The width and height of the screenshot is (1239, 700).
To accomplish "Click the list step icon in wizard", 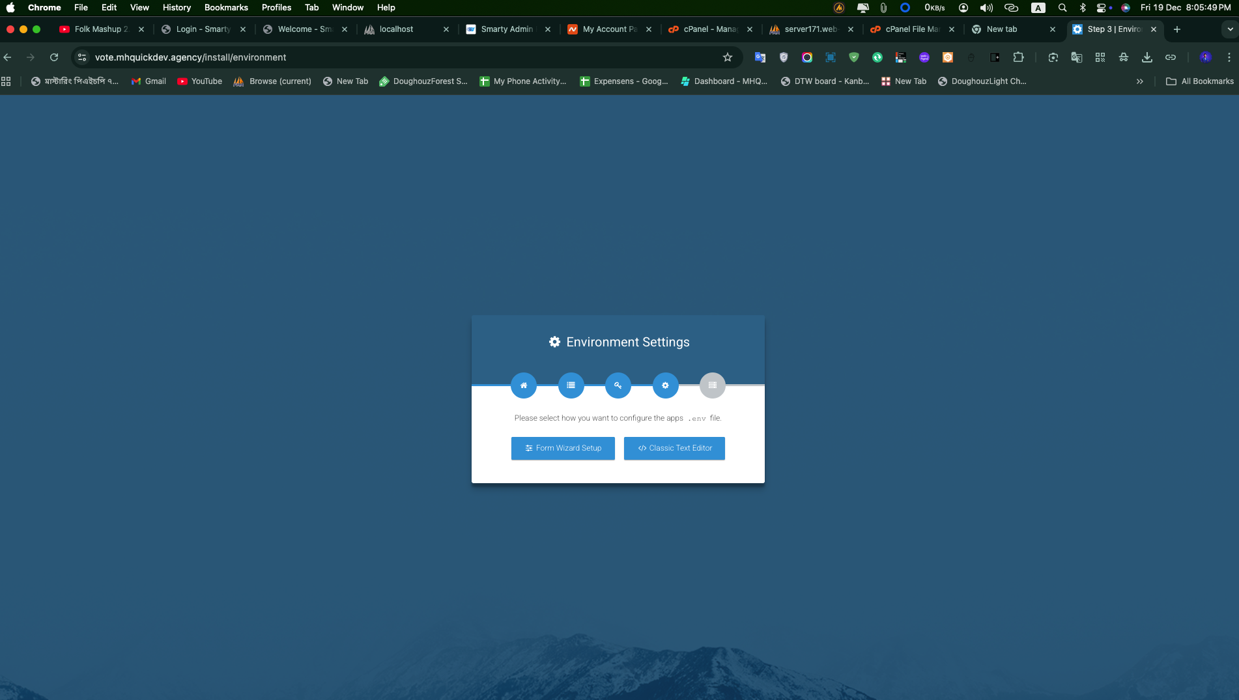I will tap(571, 385).
